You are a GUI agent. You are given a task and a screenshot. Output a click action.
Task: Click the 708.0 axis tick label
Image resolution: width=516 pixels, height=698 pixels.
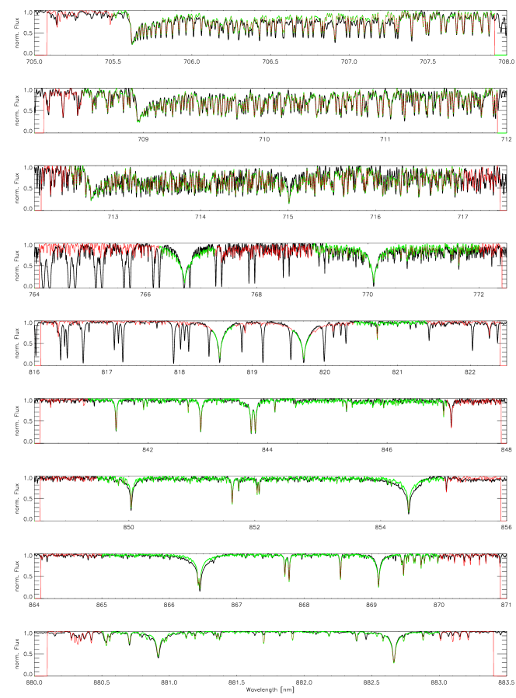pos(507,61)
